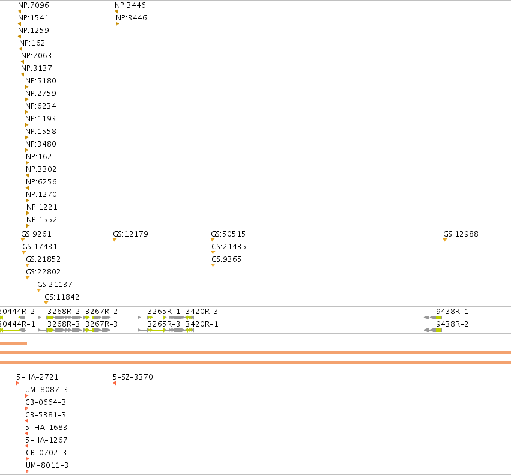Select the marker below GS:17431
This screenshot has height=475, width=511.
pyautogui.click(x=24, y=253)
